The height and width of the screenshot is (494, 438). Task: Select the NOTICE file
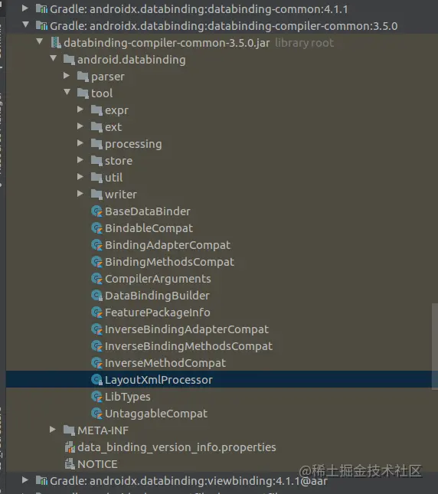click(x=97, y=464)
